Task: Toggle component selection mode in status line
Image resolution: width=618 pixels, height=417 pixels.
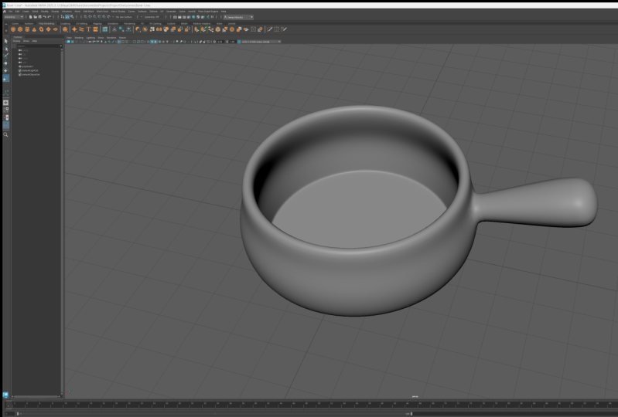Action: point(72,17)
